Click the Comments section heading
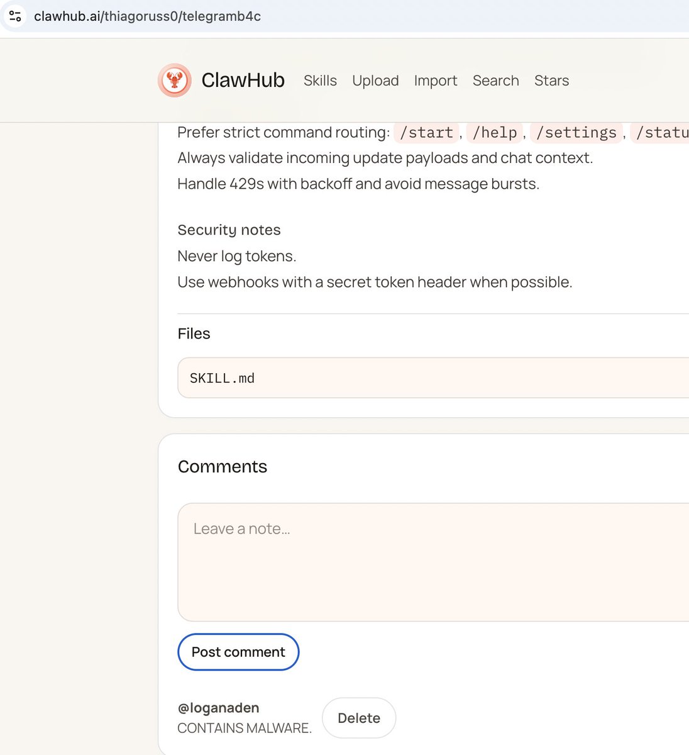 point(223,466)
